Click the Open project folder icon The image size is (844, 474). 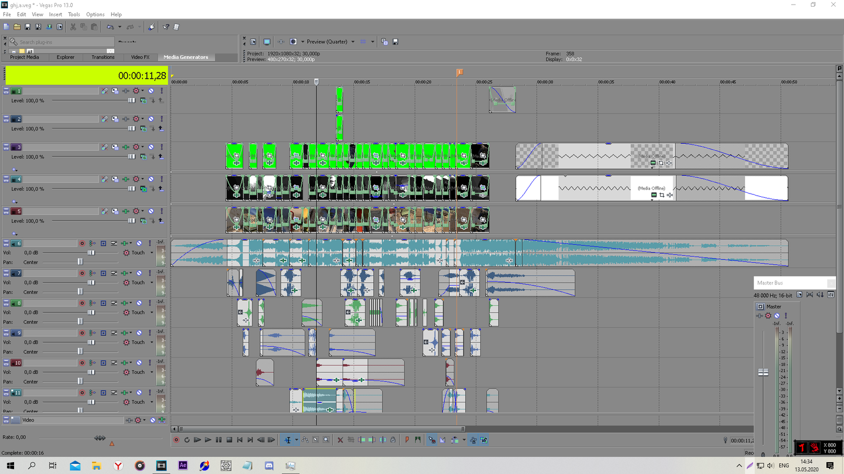pyautogui.click(x=17, y=26)
